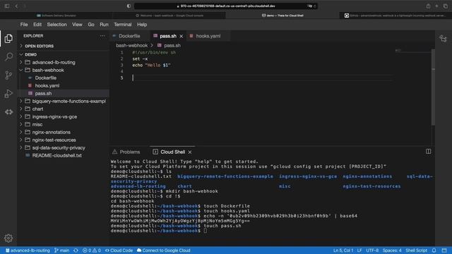The image size is (452, 254).
Task: Switch to the Dockerfile editor tab
Action: point(129,36)
